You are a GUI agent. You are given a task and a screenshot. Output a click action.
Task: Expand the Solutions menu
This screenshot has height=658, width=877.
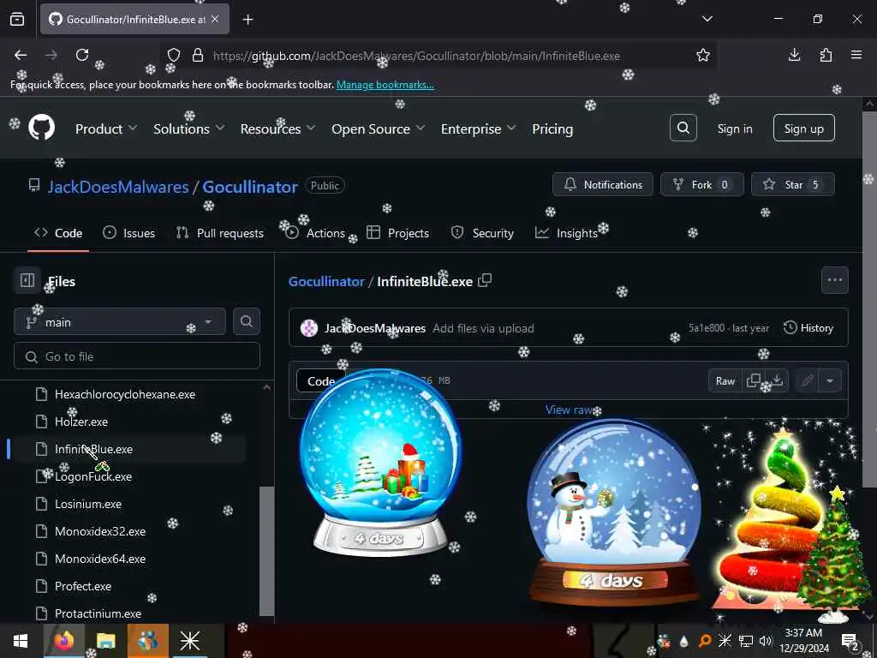(x=189, y=129)
